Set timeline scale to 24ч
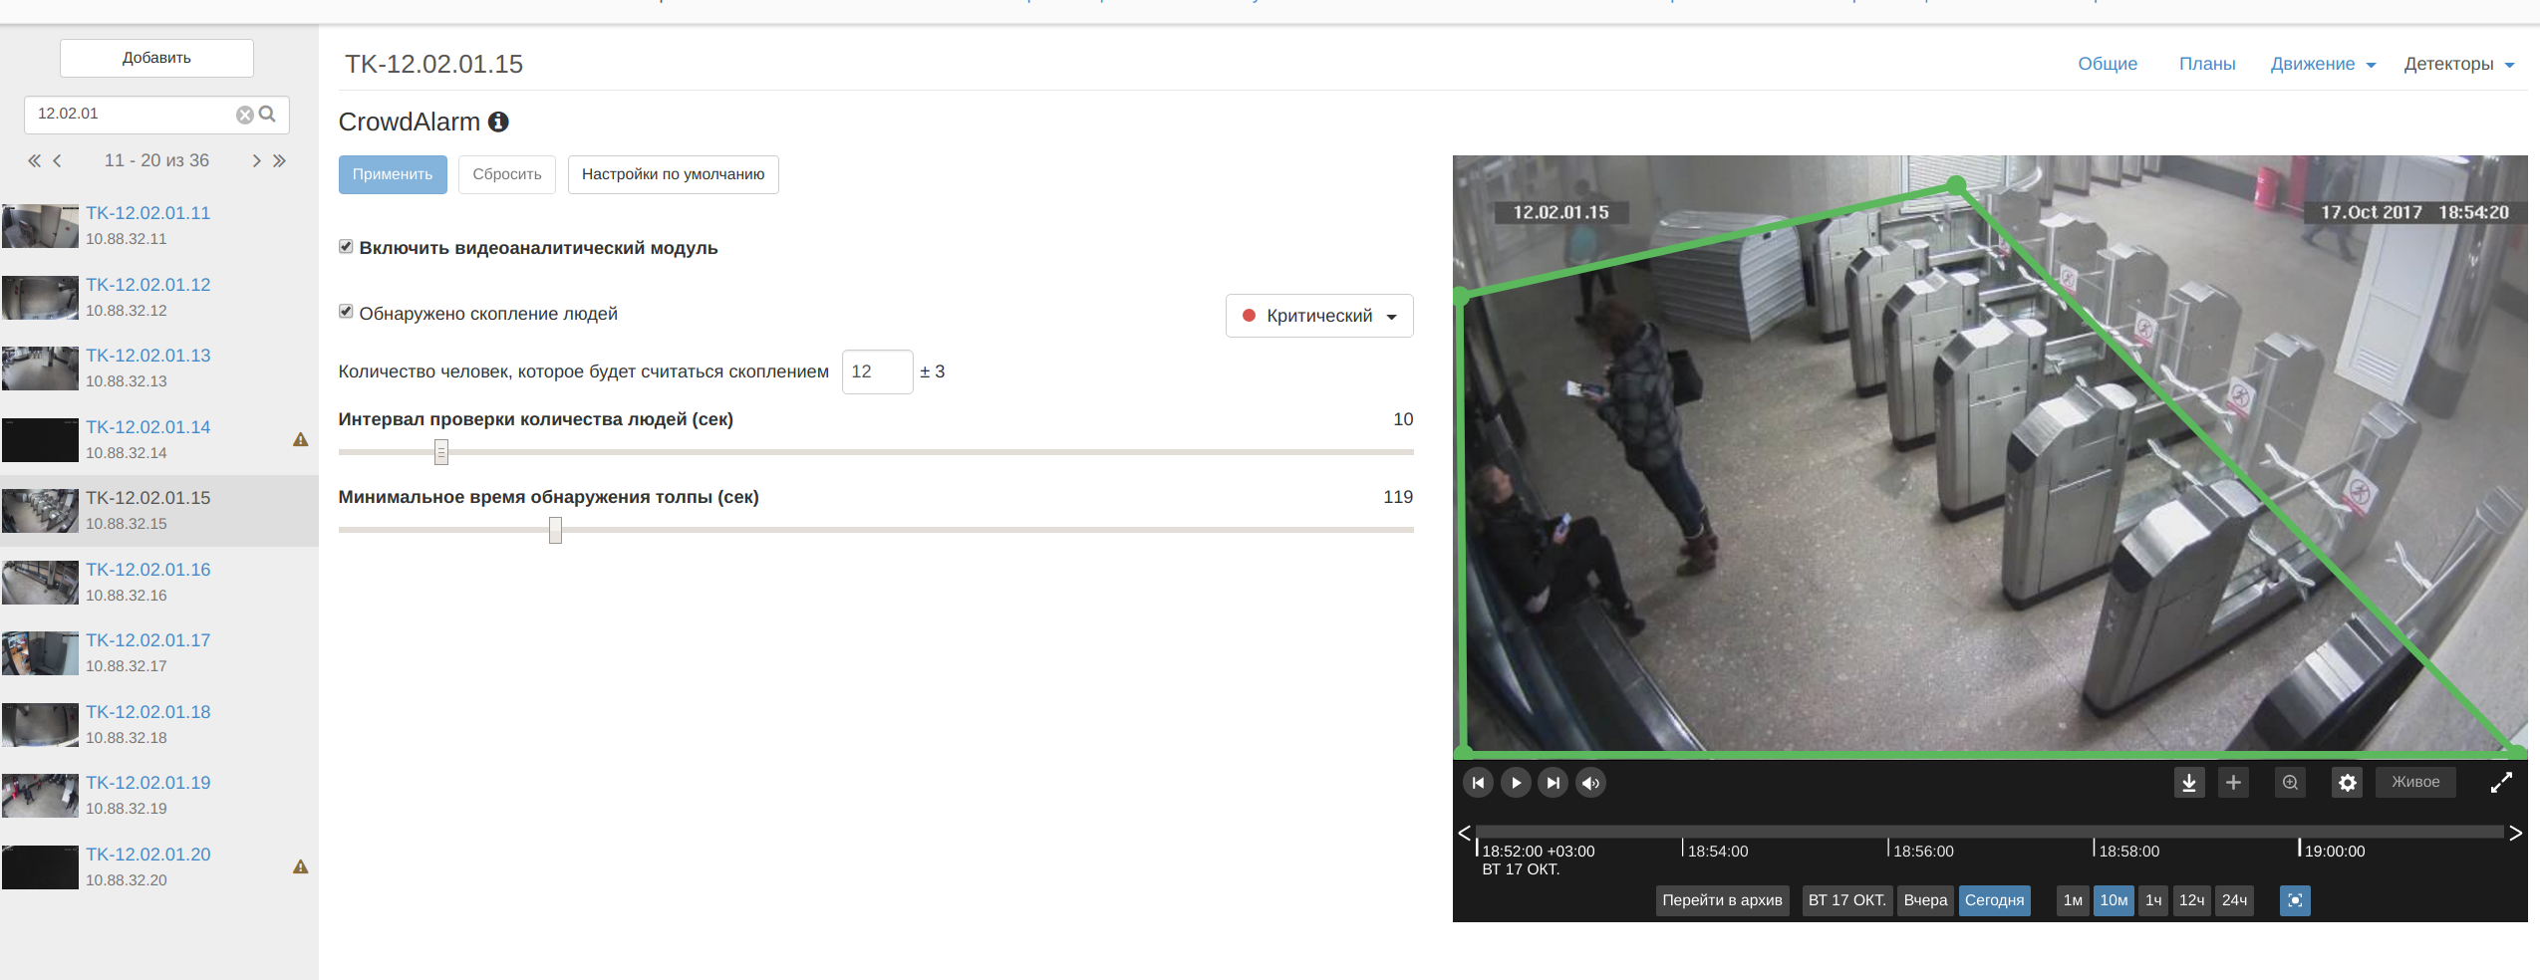The image size is (2540, 980). (x=2234, y=900)
